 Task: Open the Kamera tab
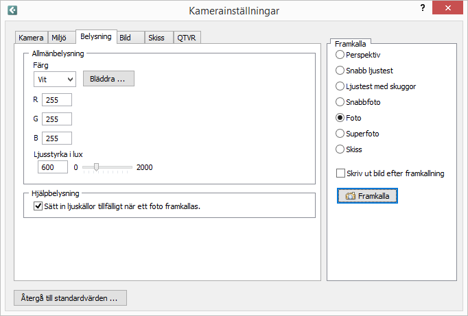pyautogui.click(x=31, y=38)
